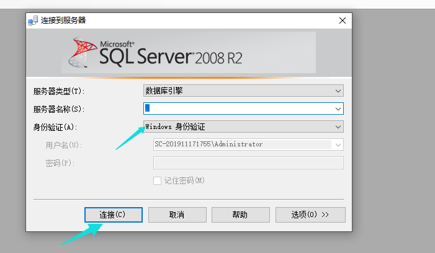
Task: Click the 用户名(U) label
Action: click(x=63, y=145)
